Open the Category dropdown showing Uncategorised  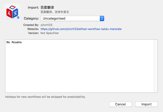pyautogui.click(x=72, y=19)
